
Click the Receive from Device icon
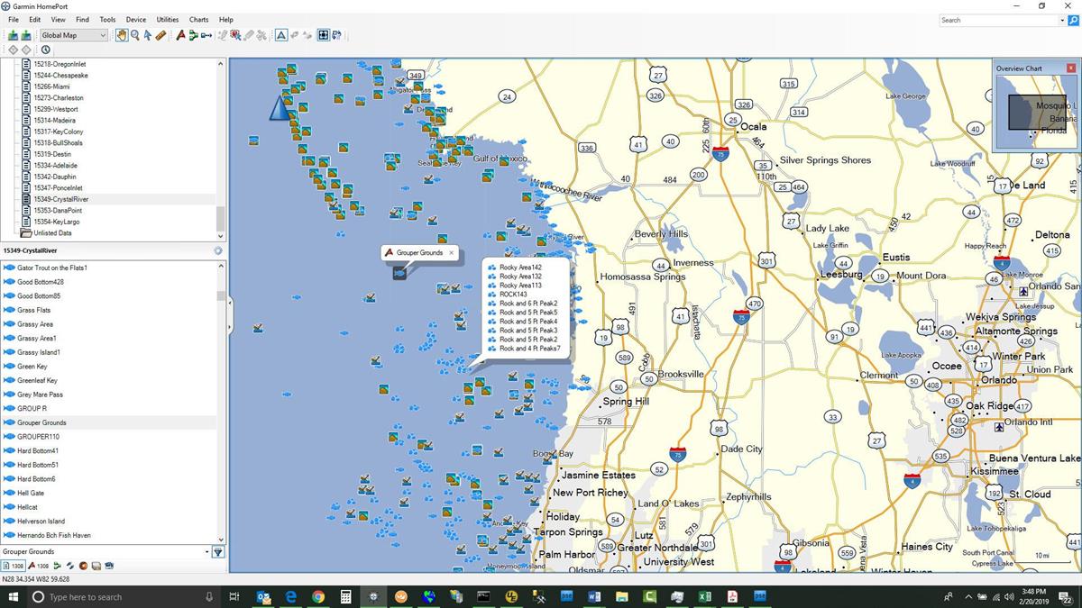tap(26, 35)
